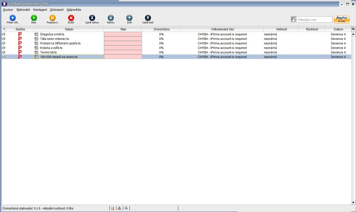Viewport: 356px width, 212px height.
Task: Open the column chooser dropdown in table header
Action: click(x=353, y=29)
